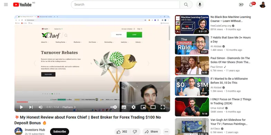The width and height of the screenshot is (271, 135).
Task: Open video settings gear
Action: 134,107
